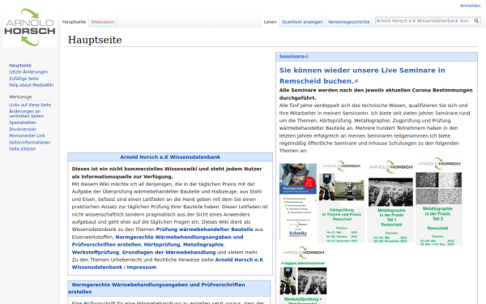
Task: Open the Impressum link
Action: pyautogui.click(x=141, y=268)
